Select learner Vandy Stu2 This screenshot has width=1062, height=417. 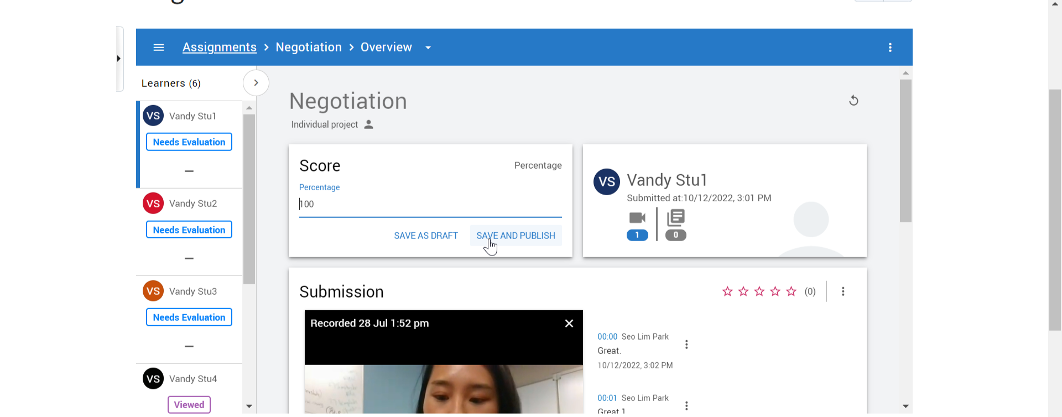click(192, 204)
